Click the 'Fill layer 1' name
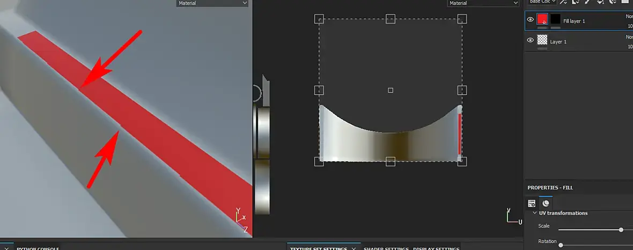Image resolution: width=633 pixels, height=250 pixels. (574, 21)
